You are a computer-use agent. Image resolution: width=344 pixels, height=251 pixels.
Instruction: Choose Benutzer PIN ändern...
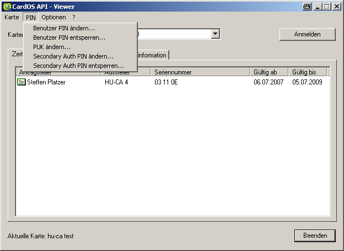click(63, 28)
